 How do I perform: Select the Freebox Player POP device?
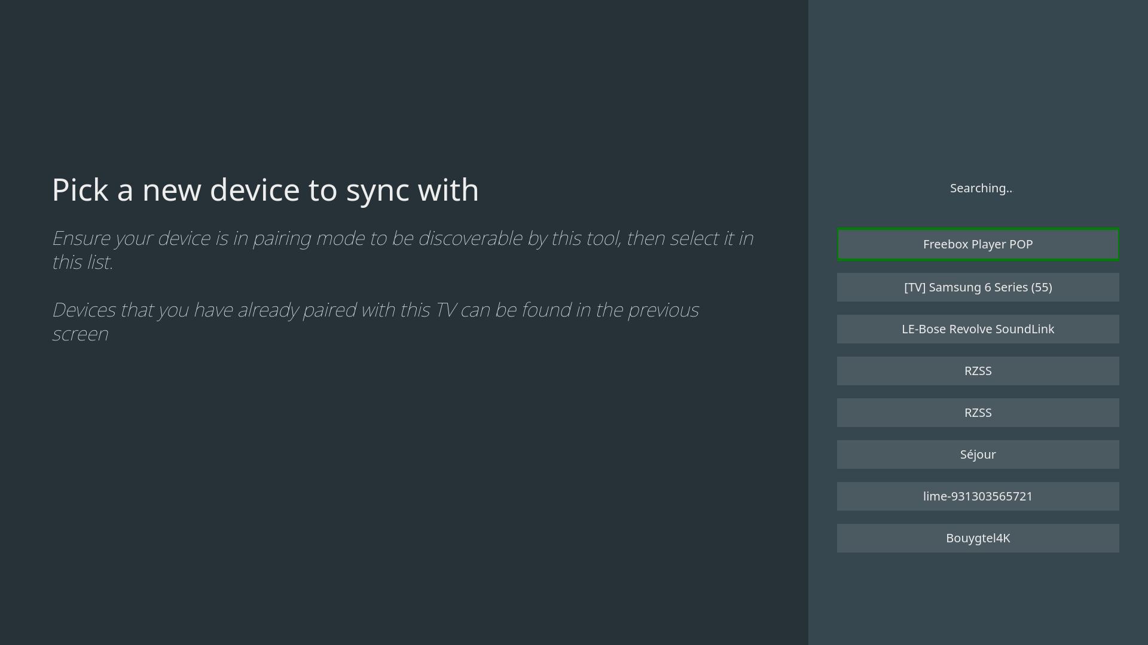(x=978, y=244)
